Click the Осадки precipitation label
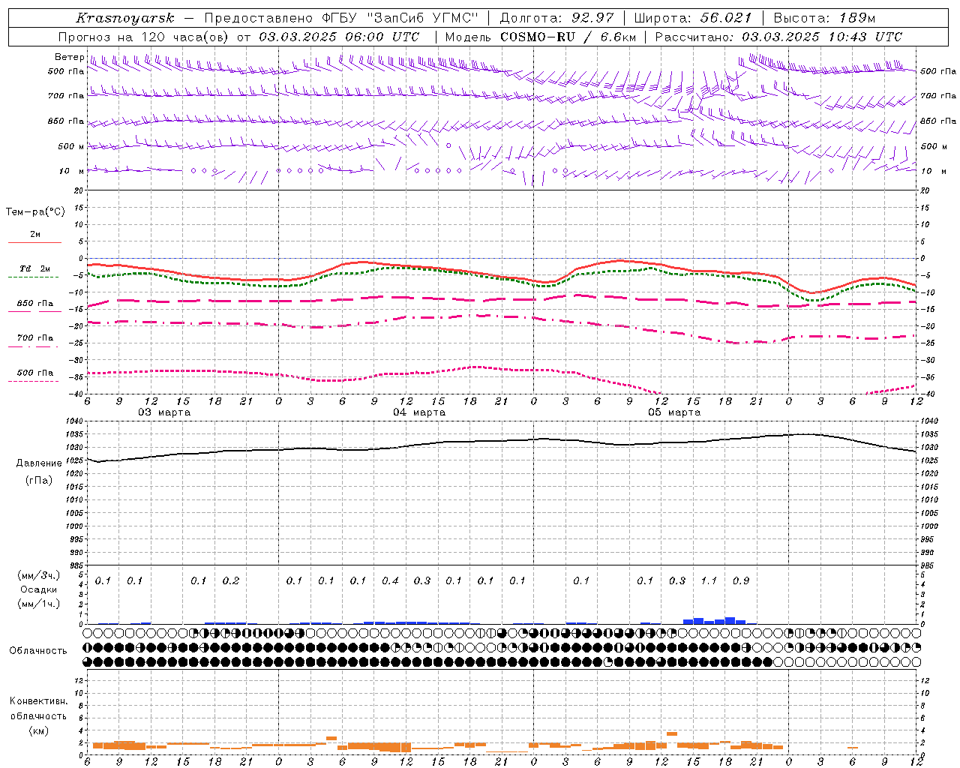The height and width of the screenshot is (768, 960). (39, 589)
